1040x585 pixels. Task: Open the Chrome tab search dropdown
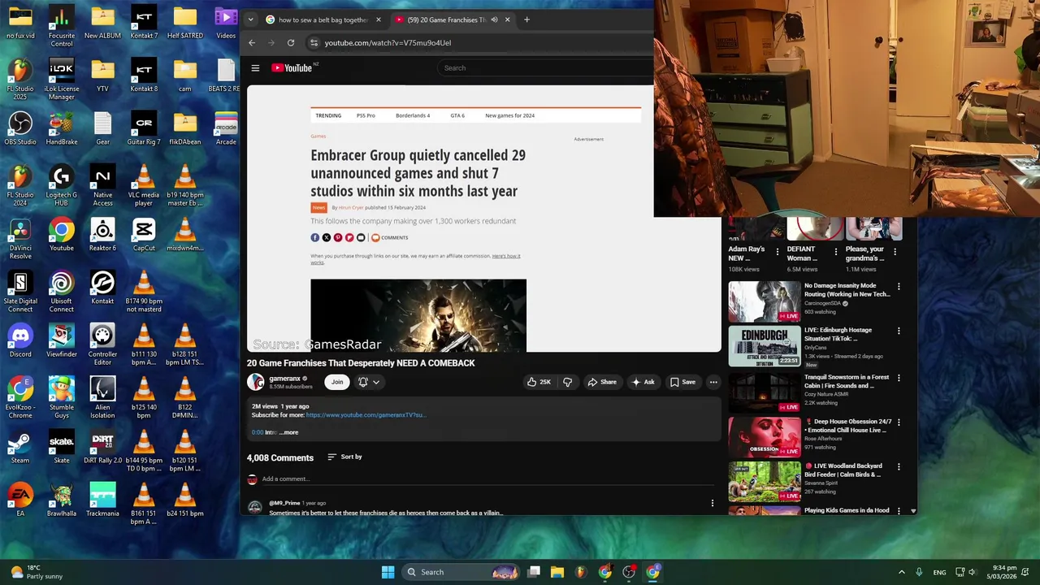[x=250, y=19]
